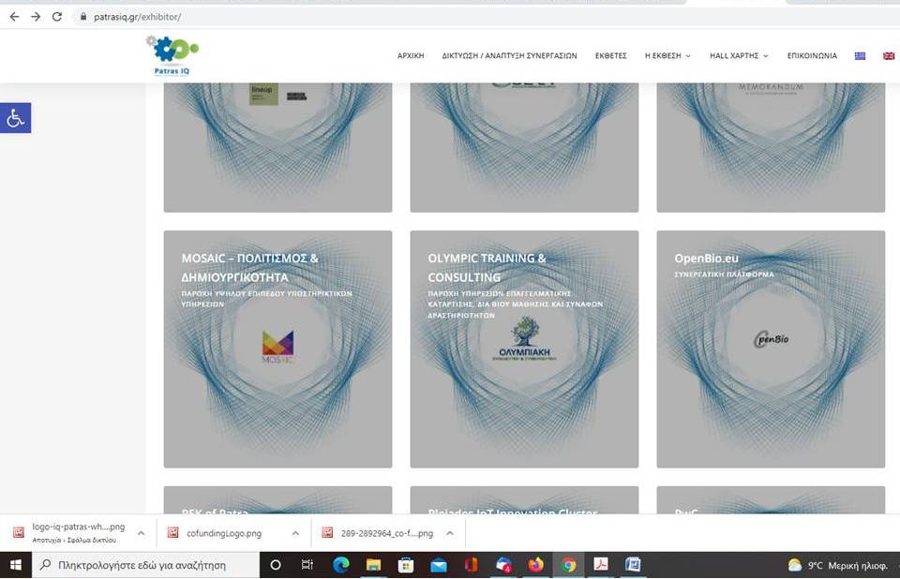The width and height of the screenshot is (900, 579).
Task: Go back to the previous page
Action: [x=14, y=17]
